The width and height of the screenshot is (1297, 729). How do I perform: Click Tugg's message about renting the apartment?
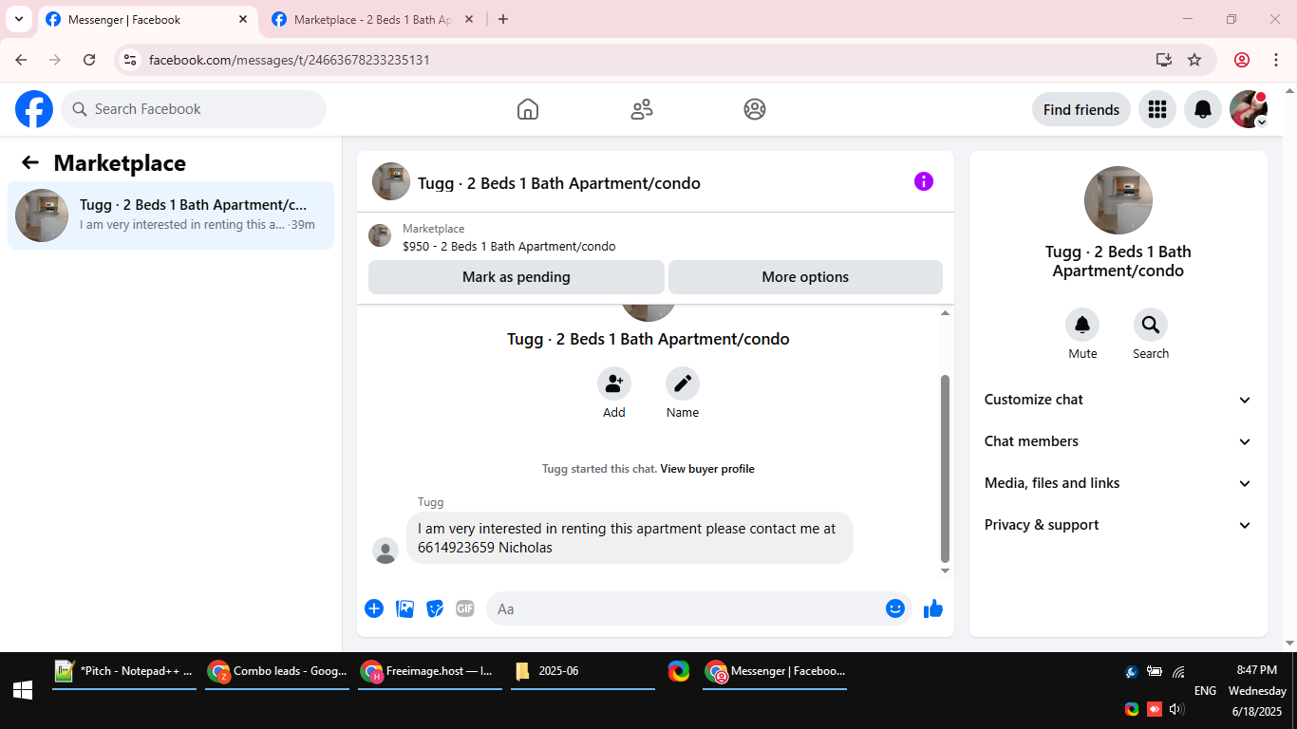click(630, 538)
